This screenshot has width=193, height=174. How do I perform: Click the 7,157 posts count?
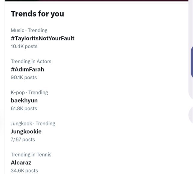click(23, 139)
